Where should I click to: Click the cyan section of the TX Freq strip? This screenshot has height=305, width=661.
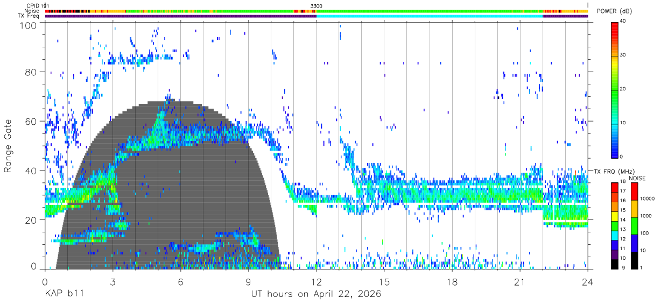[430, 16]
